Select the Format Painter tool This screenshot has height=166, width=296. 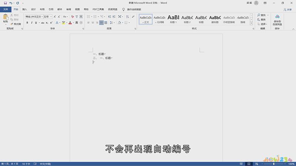coord(16,24)
